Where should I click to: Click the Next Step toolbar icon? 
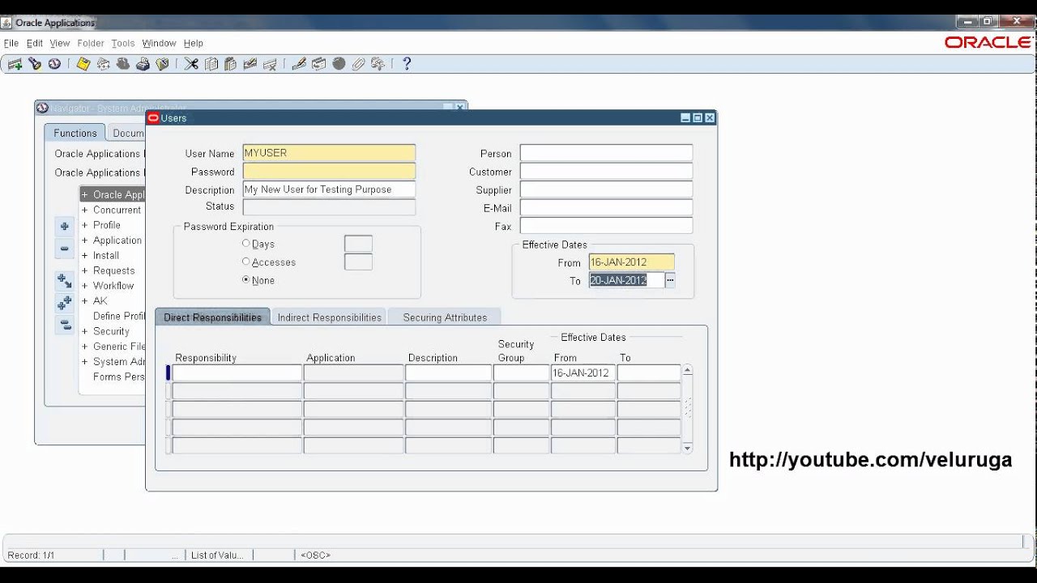103,64
